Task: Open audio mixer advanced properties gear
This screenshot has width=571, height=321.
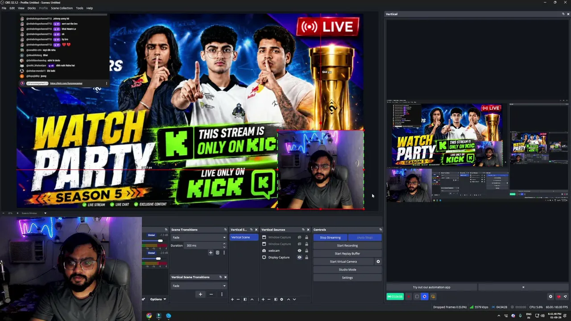Action: pos(143,299)
